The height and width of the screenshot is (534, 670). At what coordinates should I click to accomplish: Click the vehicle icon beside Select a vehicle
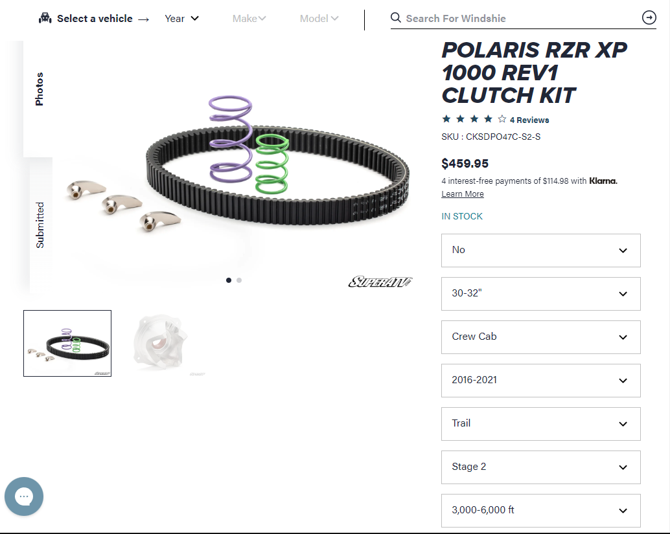(x=45, y=18)
